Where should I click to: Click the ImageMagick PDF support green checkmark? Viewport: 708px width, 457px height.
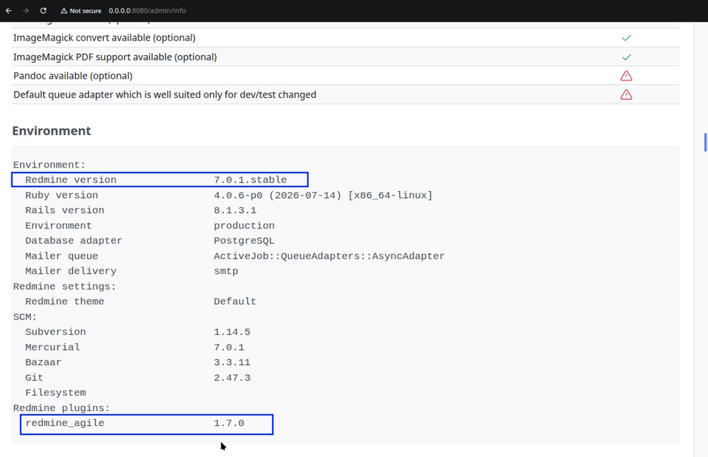click(x=627, y=57)
